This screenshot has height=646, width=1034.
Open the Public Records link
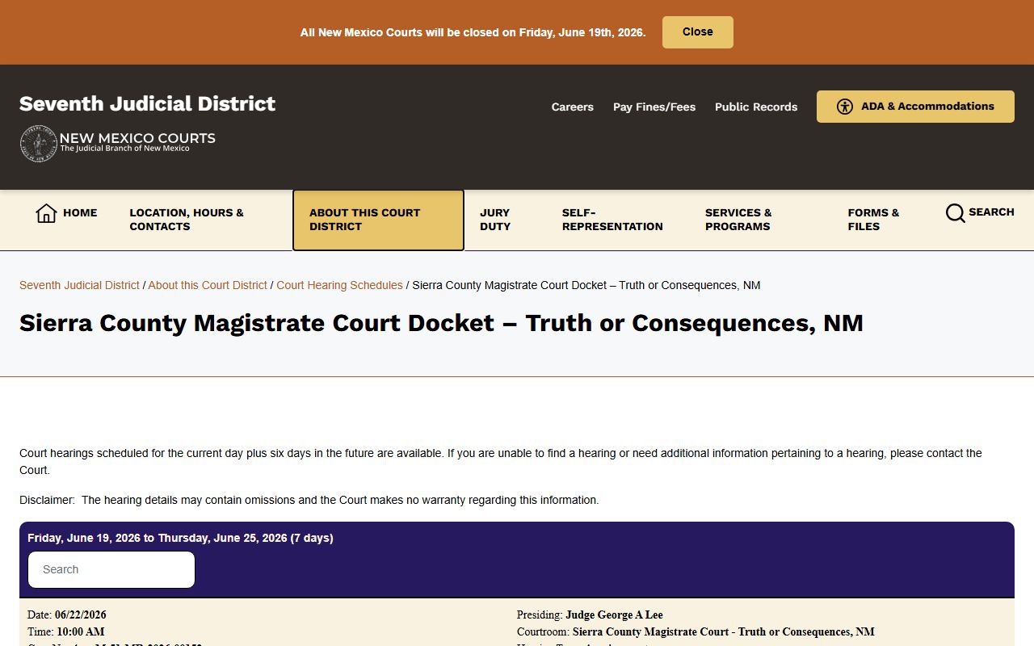tap(756, 107)
